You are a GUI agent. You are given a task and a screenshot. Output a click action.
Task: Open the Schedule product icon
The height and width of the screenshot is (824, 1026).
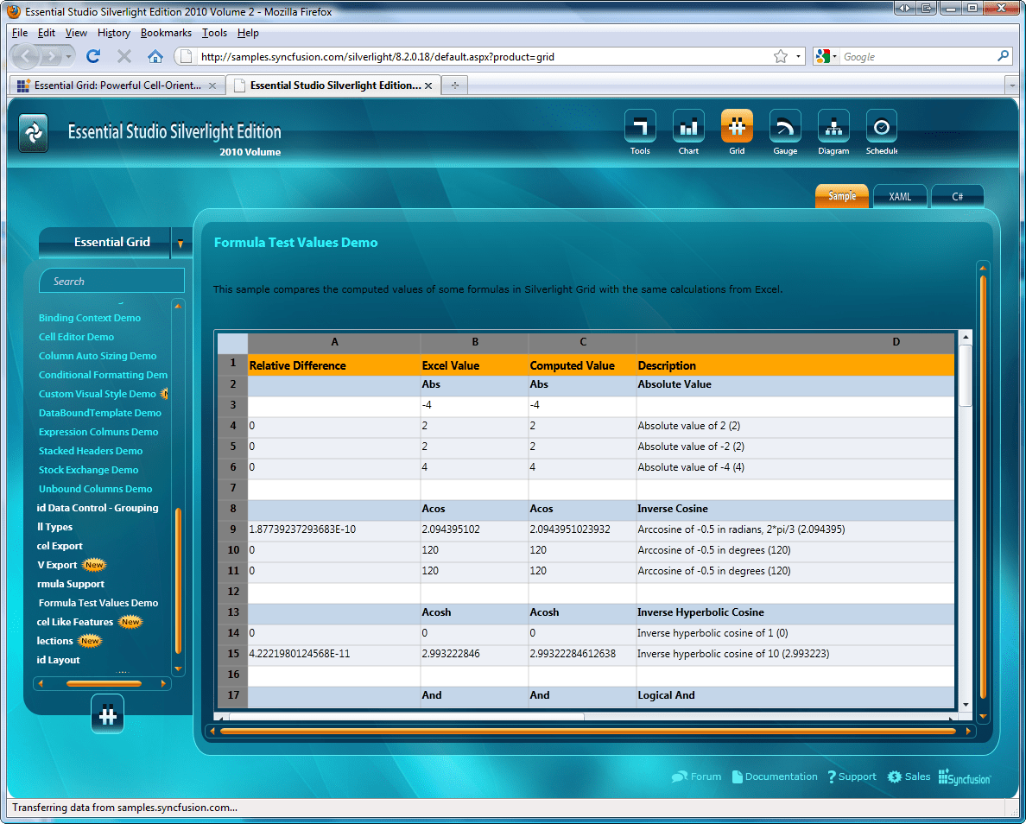pos(882,126)
